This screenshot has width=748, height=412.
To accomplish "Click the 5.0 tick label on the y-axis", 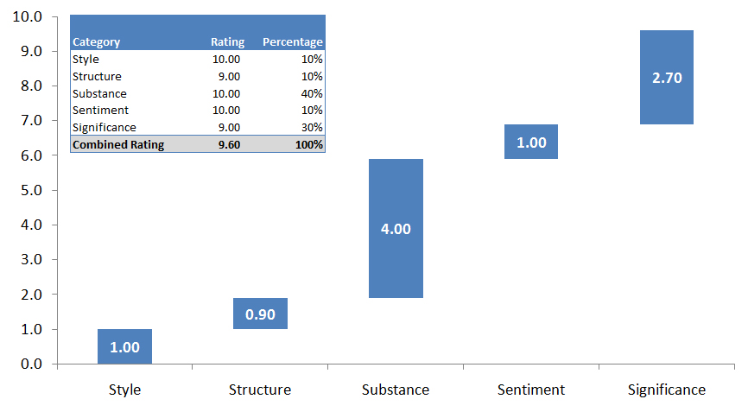I will 32,190.
